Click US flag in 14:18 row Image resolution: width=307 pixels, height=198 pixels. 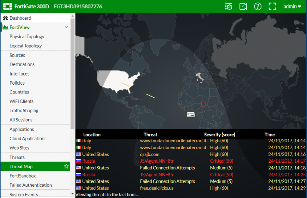79,168
